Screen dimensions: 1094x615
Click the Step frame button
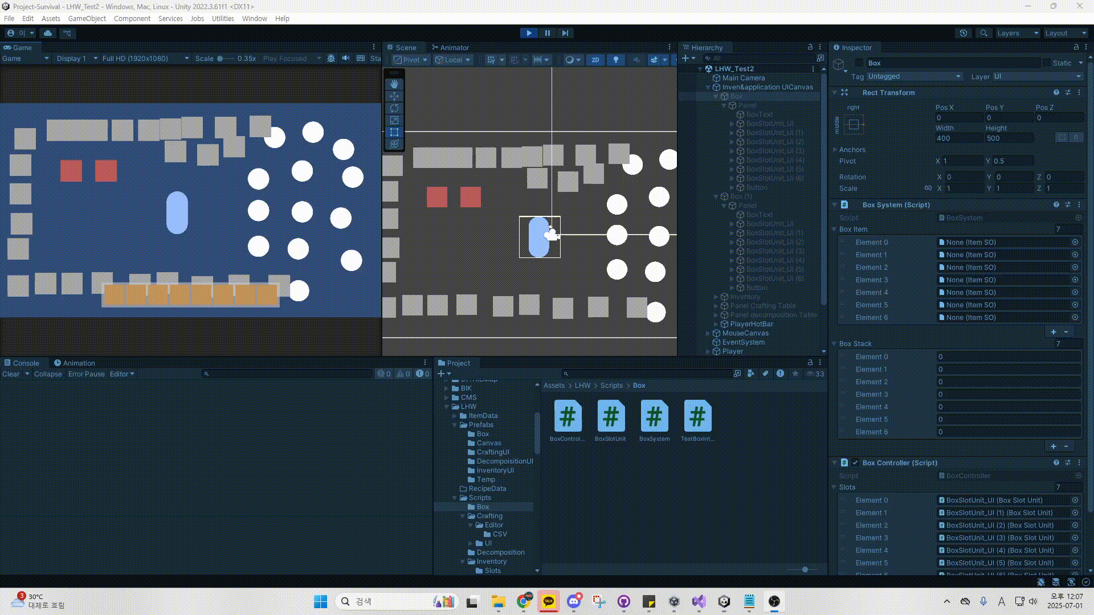pyautogui.click(x=565, y=33)
